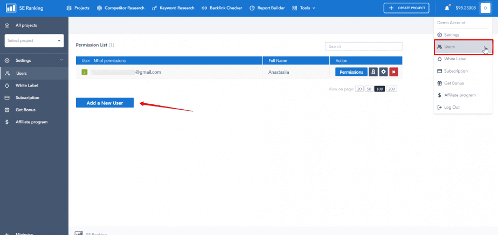Sort by User - No of permissions column
This screenshot has height=235, width=498.
[x=169, y=60]
